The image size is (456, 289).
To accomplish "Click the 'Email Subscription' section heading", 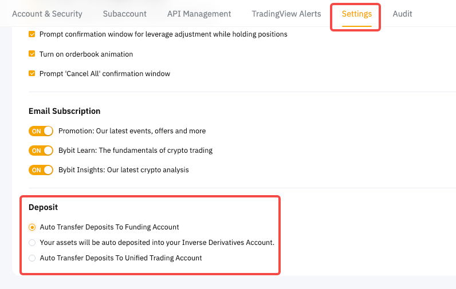I will point(64,111).
